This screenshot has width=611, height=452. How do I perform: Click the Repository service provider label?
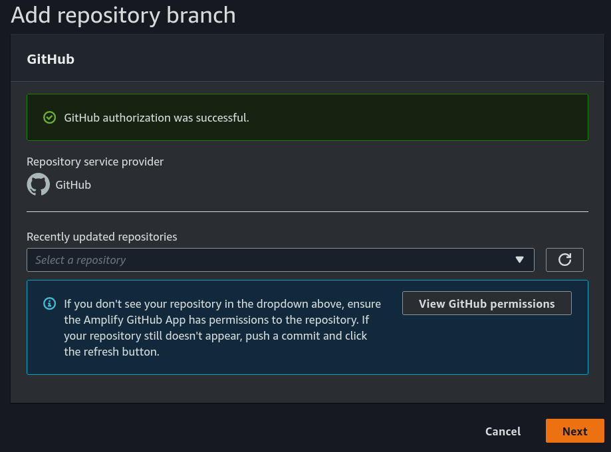tap(96, 162)
